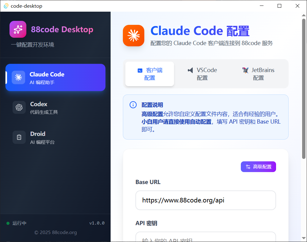Click the blue info icon beside 配置说明
Viewport: 307px width, 242px height.
click(x=133, y=105)
